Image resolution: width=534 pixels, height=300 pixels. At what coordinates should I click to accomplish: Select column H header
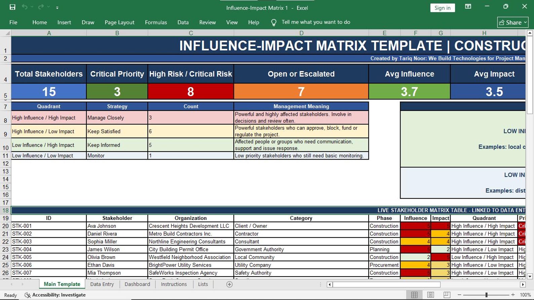(x=484, y=33)
